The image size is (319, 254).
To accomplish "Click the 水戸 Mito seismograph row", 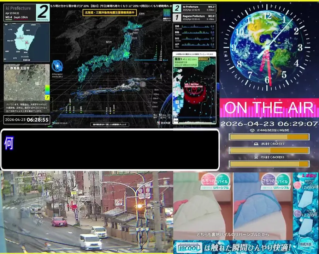I will [x=195, y=44].
